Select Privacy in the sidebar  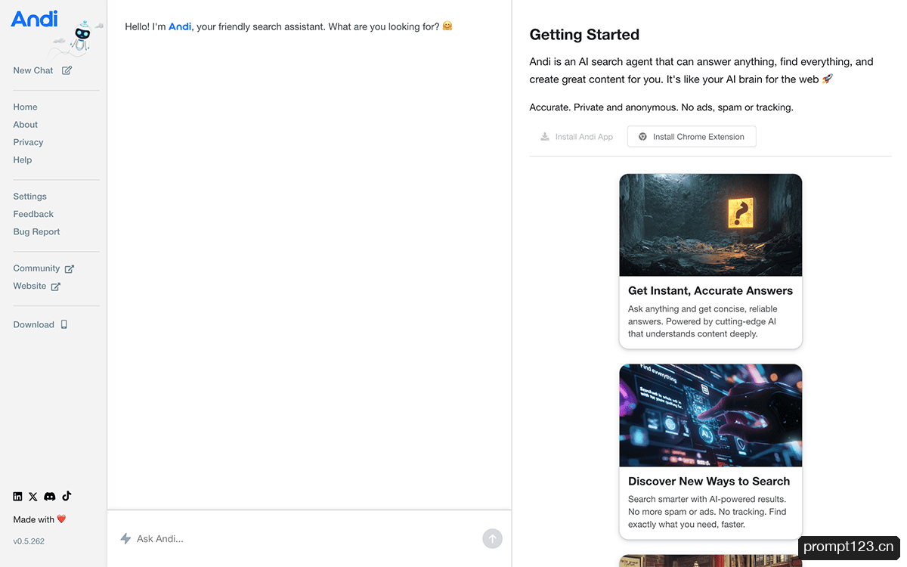(28, 142)
